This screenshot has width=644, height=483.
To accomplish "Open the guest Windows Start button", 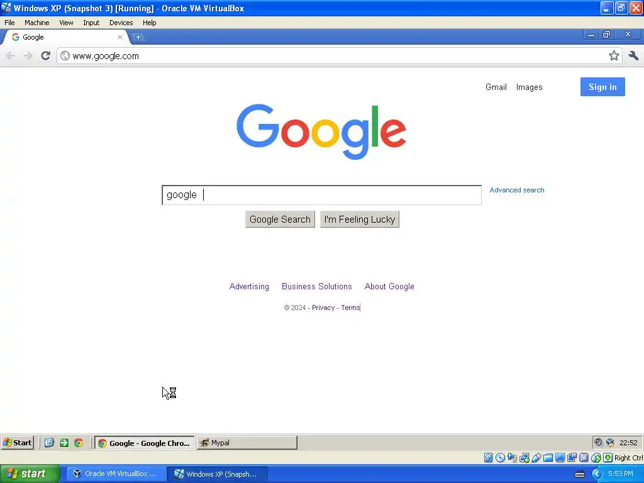I will tap(17, 443).
